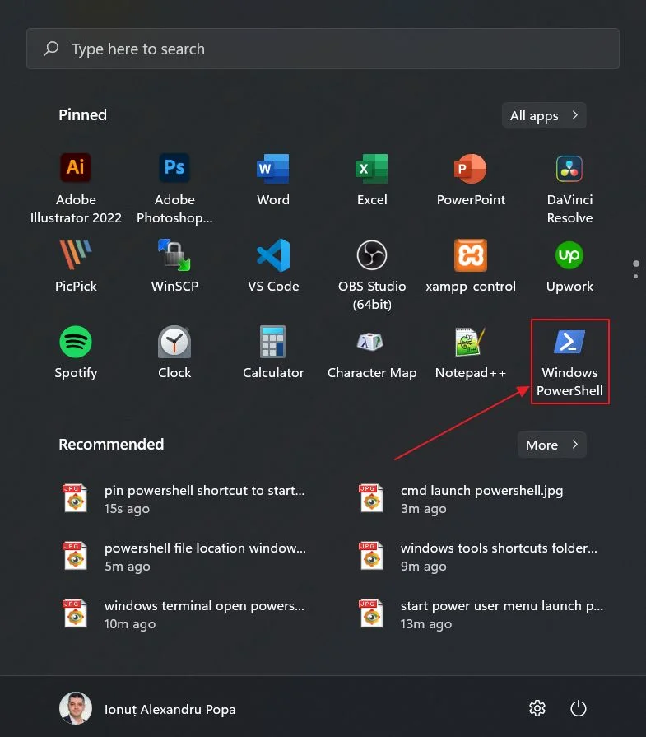Show All apps list

point(544,115)
